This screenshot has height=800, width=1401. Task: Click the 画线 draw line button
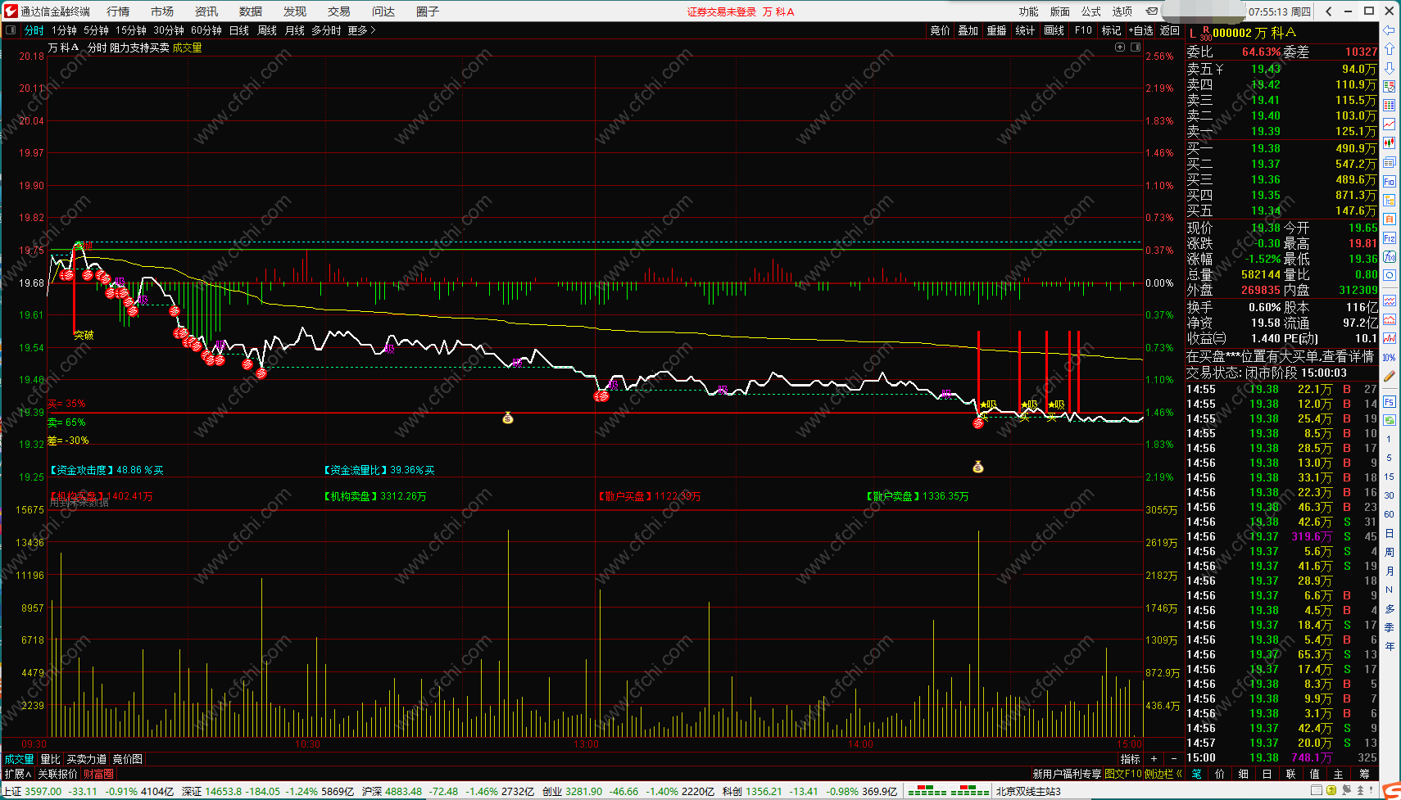[x=1054, y=30]
